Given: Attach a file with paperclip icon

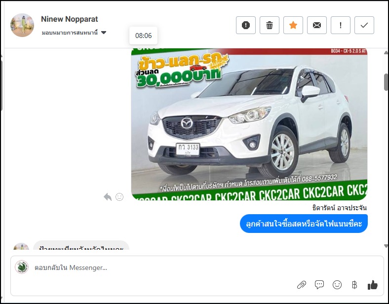Looking at the screenshot, I should click(302, 285).
